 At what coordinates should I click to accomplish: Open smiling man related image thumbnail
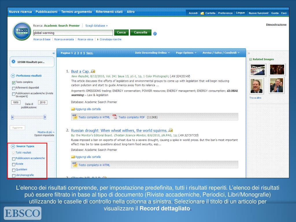[256, 86]
